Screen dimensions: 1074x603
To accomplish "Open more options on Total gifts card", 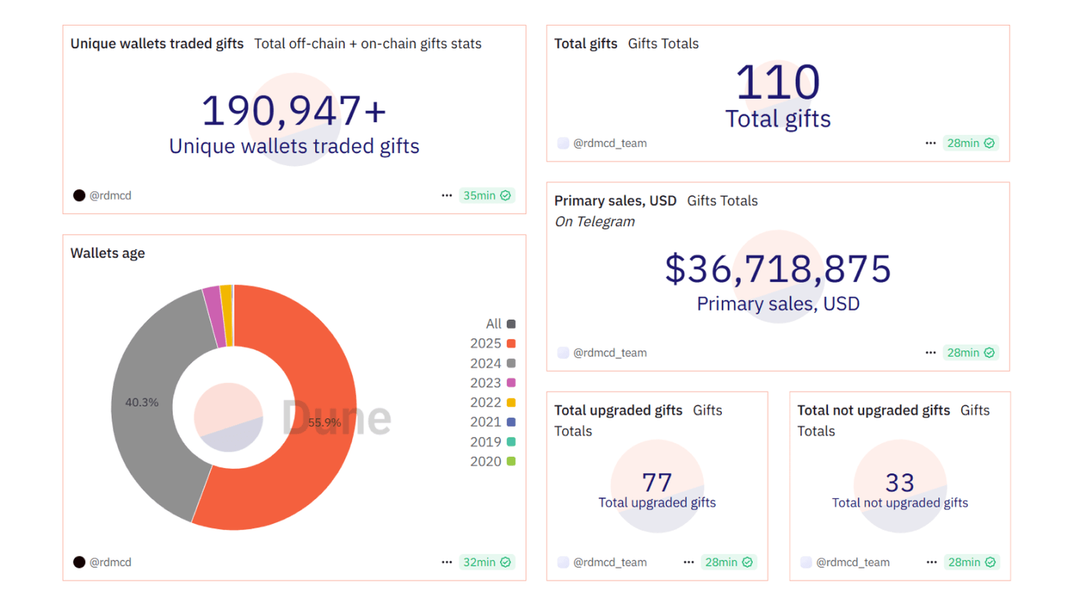I will (x=930, y=143).
